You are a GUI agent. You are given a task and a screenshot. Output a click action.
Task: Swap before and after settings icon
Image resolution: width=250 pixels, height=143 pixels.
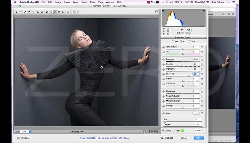tap(149, 132)
